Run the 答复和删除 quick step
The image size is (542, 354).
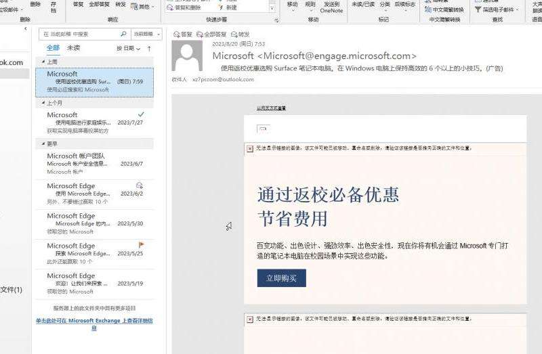click(x=184, y=7)
